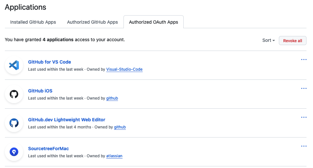The height and width of the screenshot is (168, 313).
Task: Open the GitHub iOS app link
Action: point(40,91)
